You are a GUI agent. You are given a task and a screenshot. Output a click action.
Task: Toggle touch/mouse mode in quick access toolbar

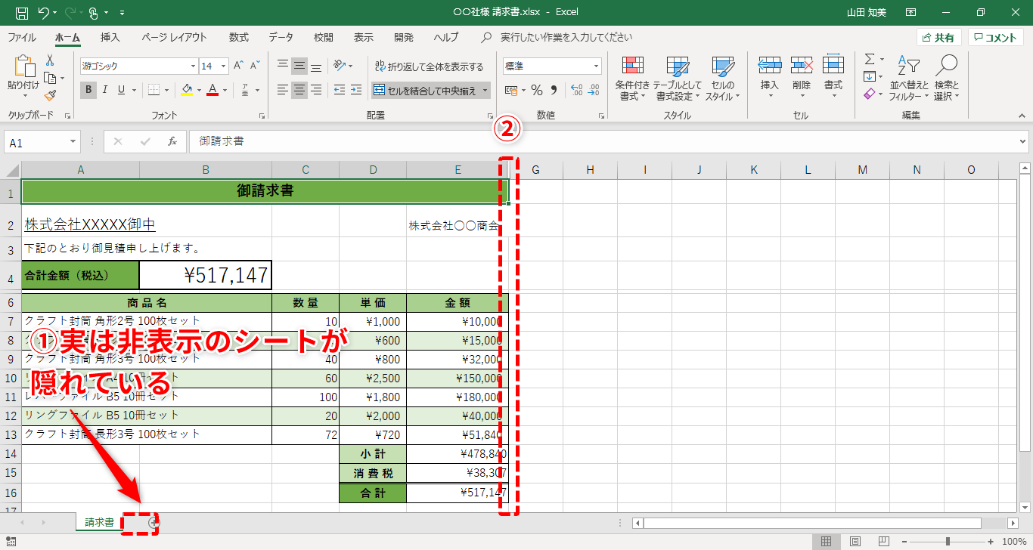point(94,13)
